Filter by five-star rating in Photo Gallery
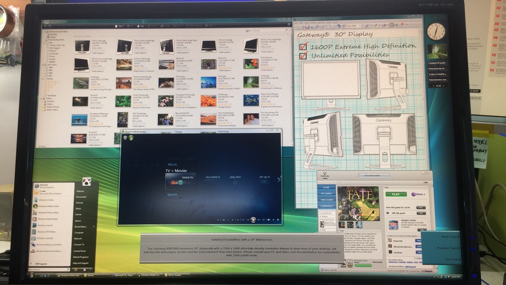The image size is (506, 285). point(52,81)
